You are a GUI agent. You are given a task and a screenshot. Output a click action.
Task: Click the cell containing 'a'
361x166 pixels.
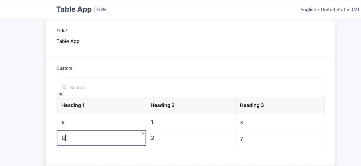(101, 122)
